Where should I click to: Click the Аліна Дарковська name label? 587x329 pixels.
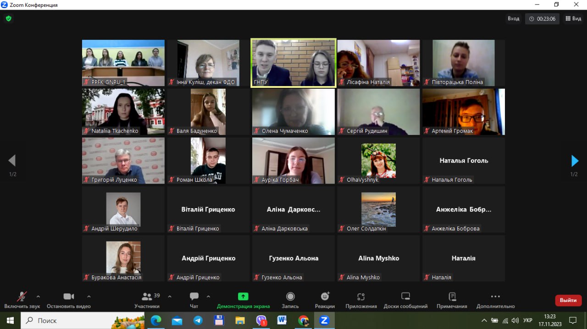pos(284,229)
